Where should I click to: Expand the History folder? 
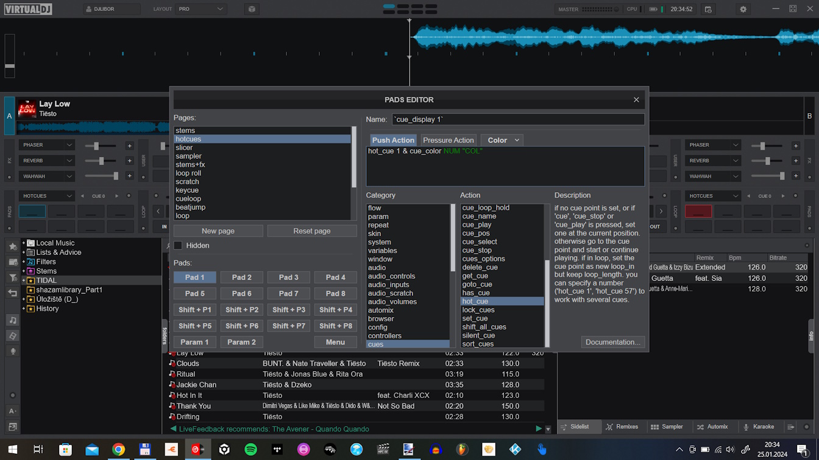point(24,308)
